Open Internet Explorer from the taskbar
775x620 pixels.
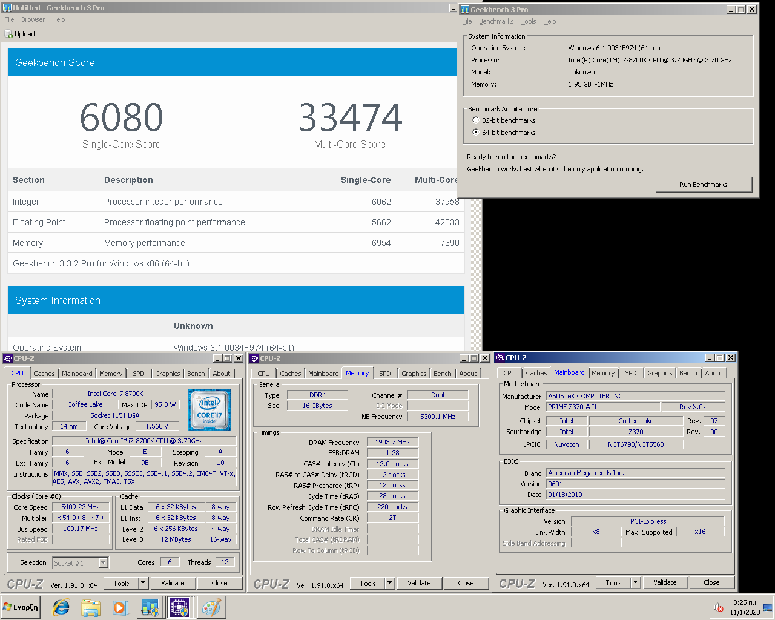(x=61, y=607)
